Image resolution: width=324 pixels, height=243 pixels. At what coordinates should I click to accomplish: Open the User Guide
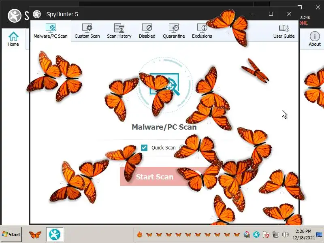tap(284, 31)
